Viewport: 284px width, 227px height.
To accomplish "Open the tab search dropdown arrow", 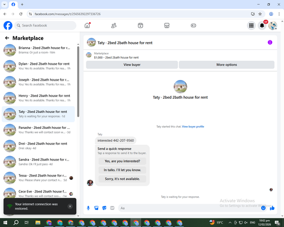I will coord(5,5).
